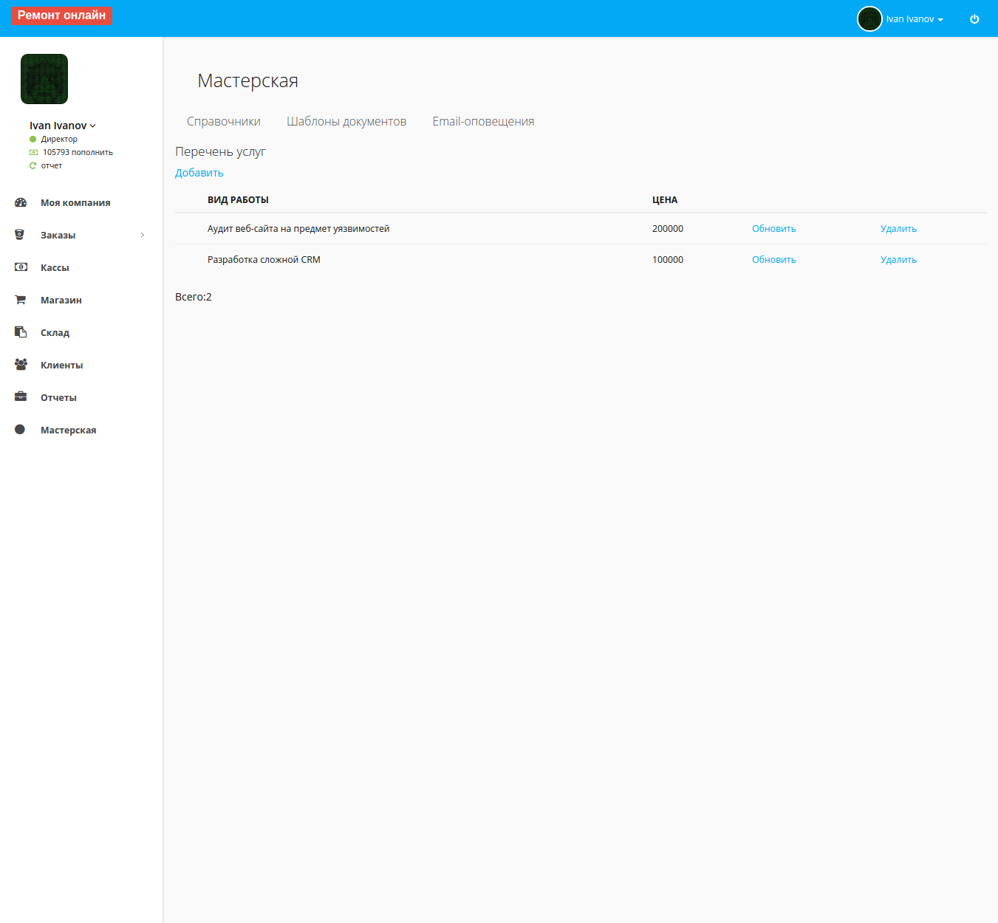
Task: Go to Заказы in the sidebar
Action: pos(58,235)
